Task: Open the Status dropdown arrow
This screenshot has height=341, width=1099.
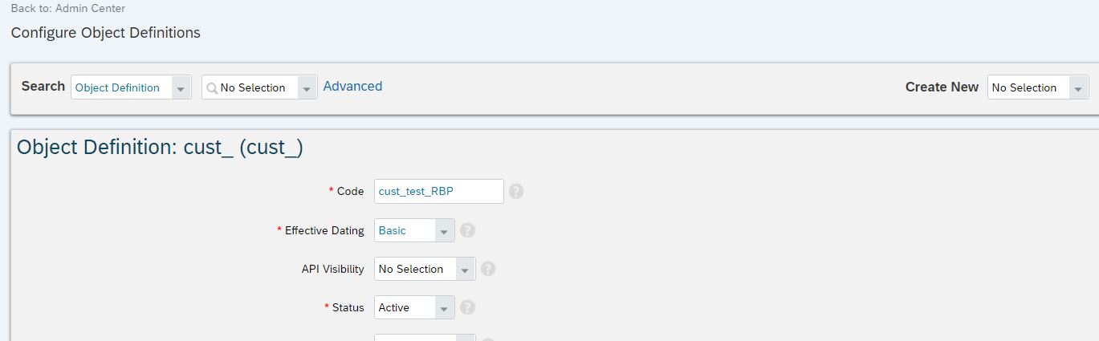Action: coord(444,308)
